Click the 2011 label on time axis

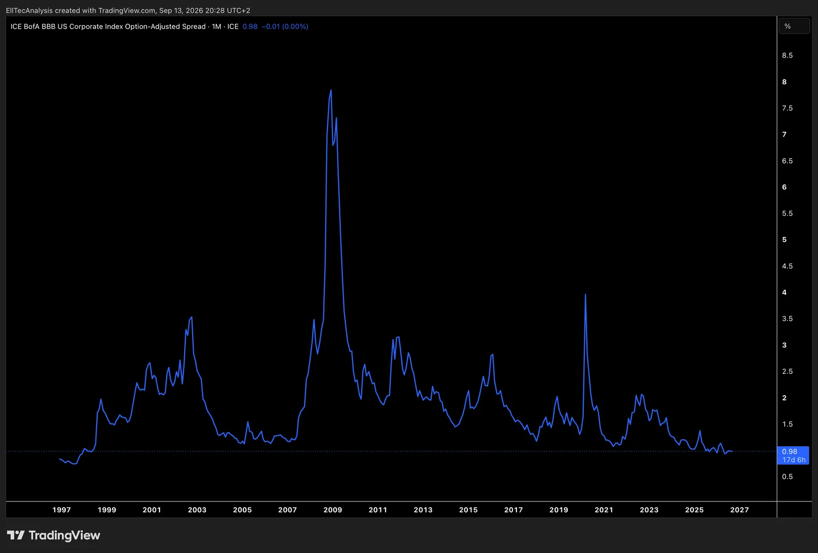click(x=378, y=510)
